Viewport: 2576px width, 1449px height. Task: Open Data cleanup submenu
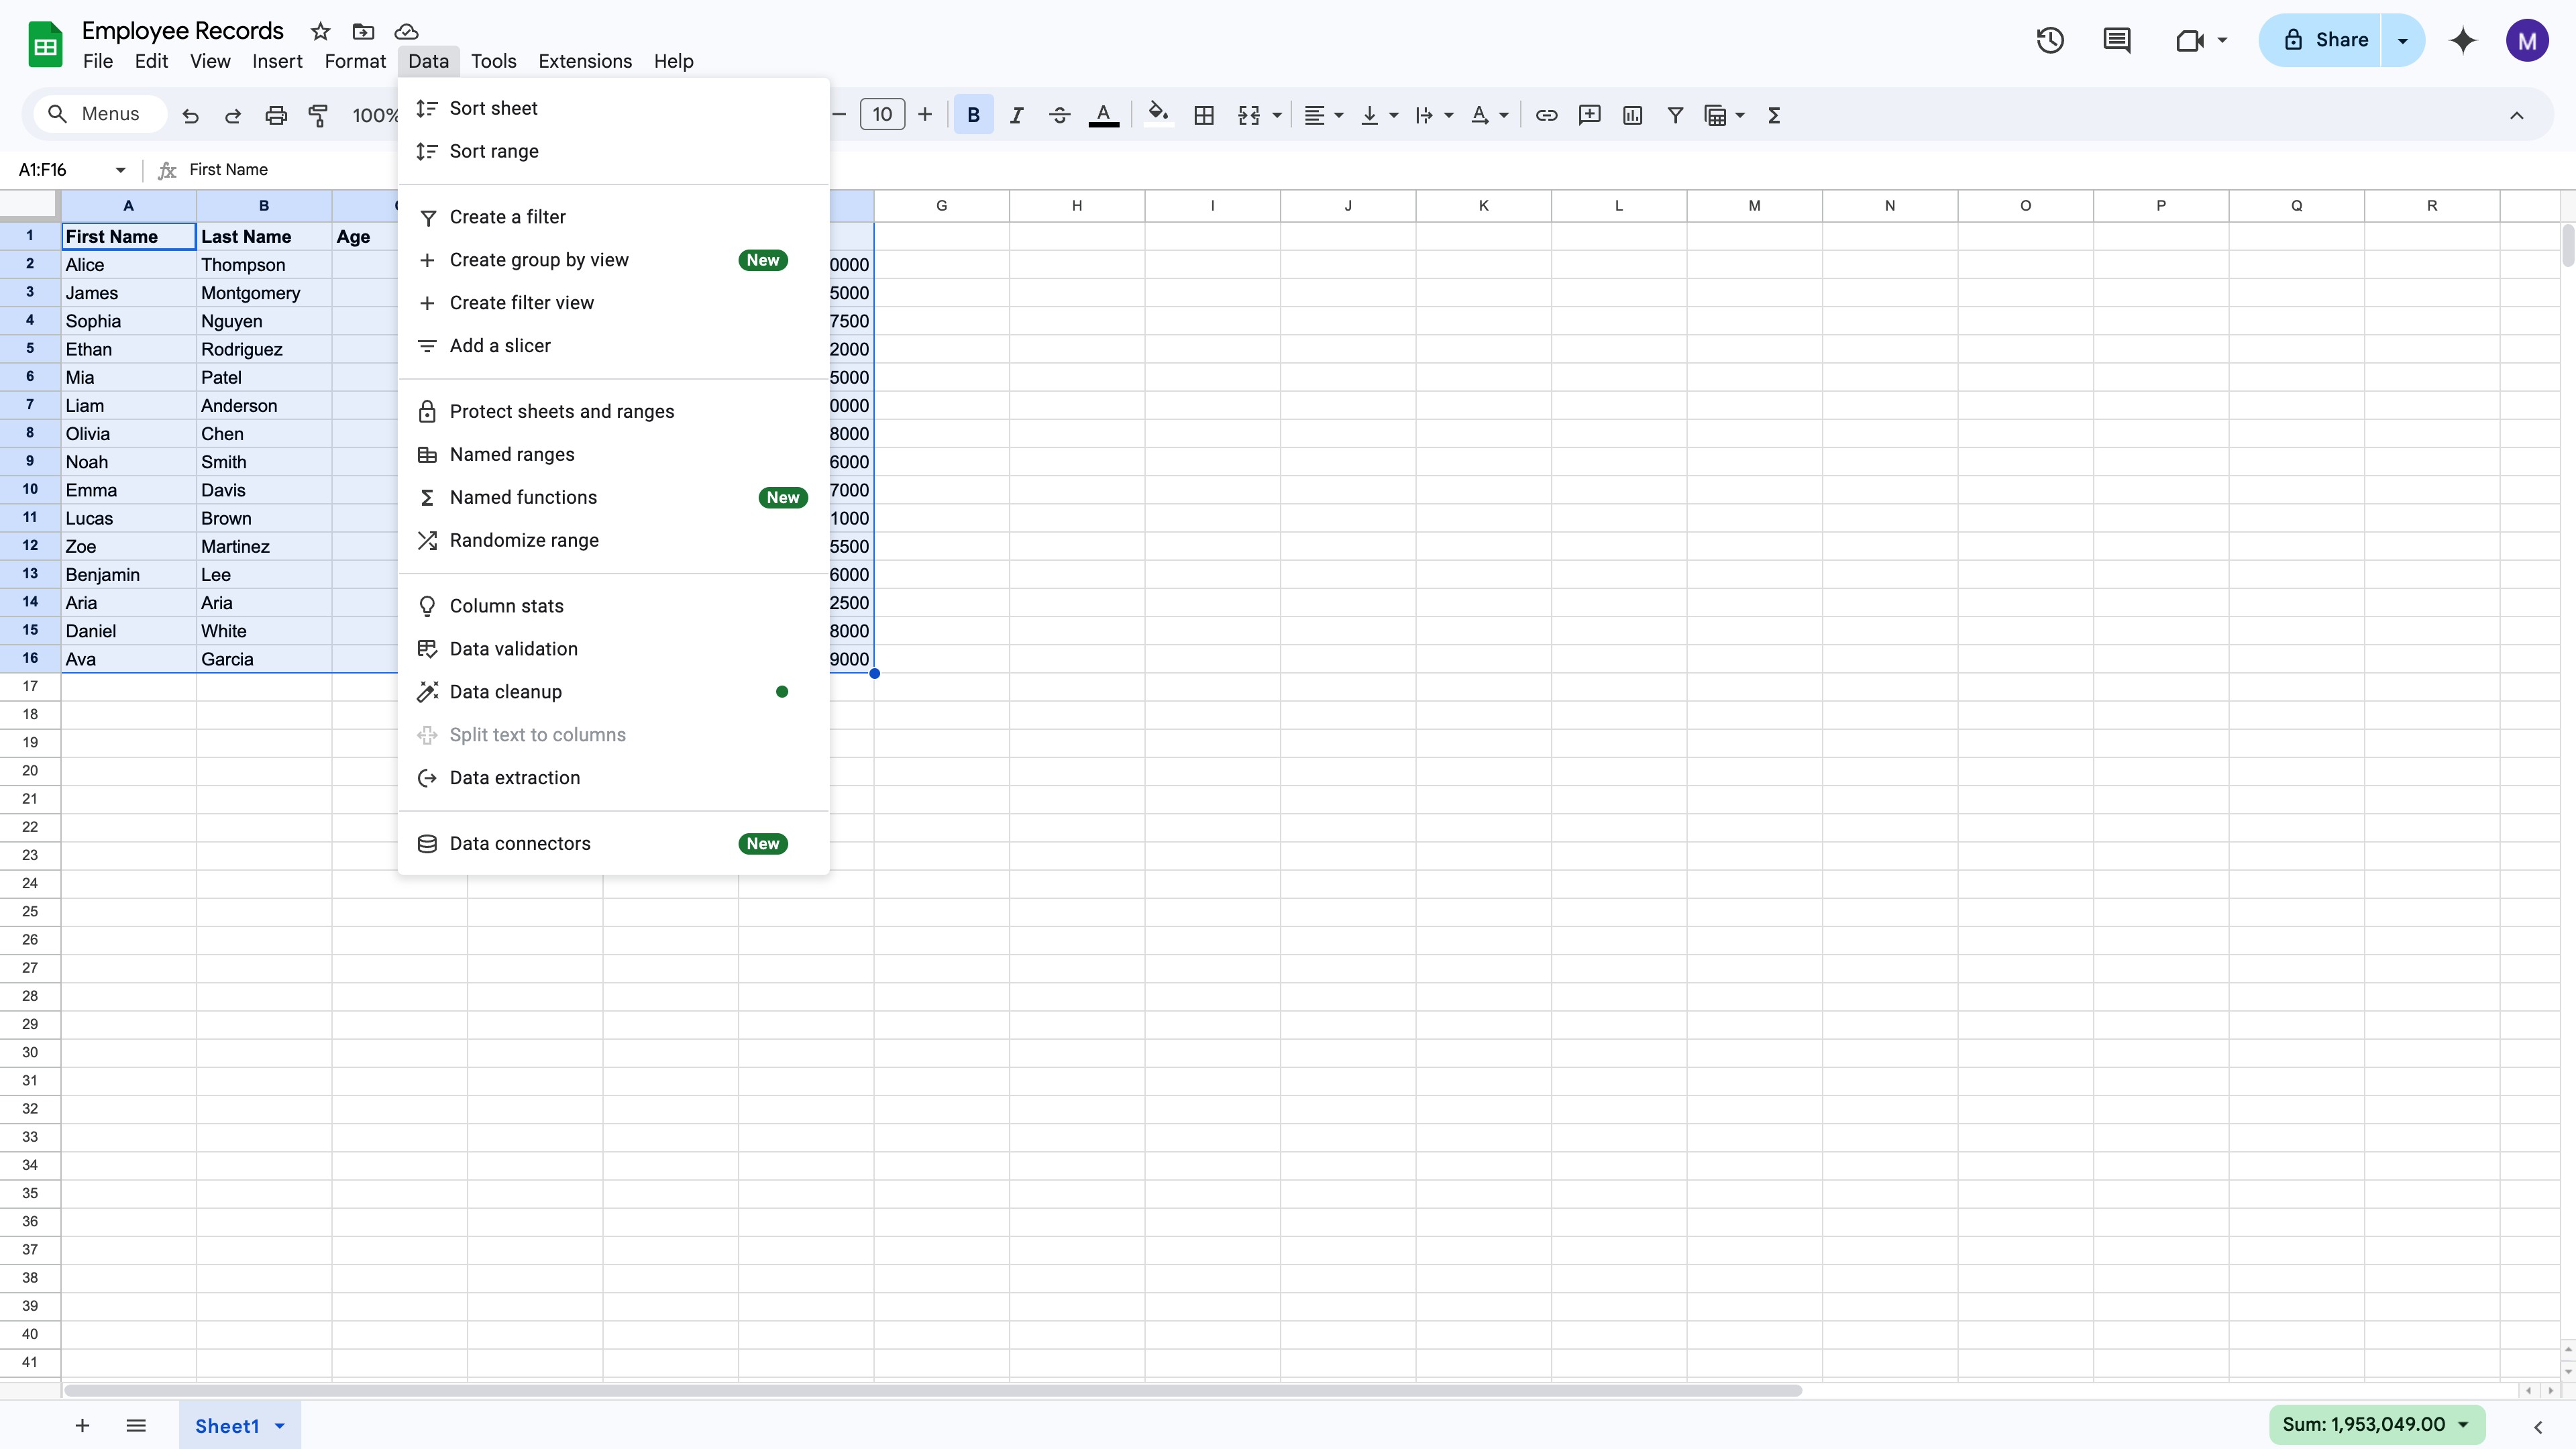(x=613, y=692)
